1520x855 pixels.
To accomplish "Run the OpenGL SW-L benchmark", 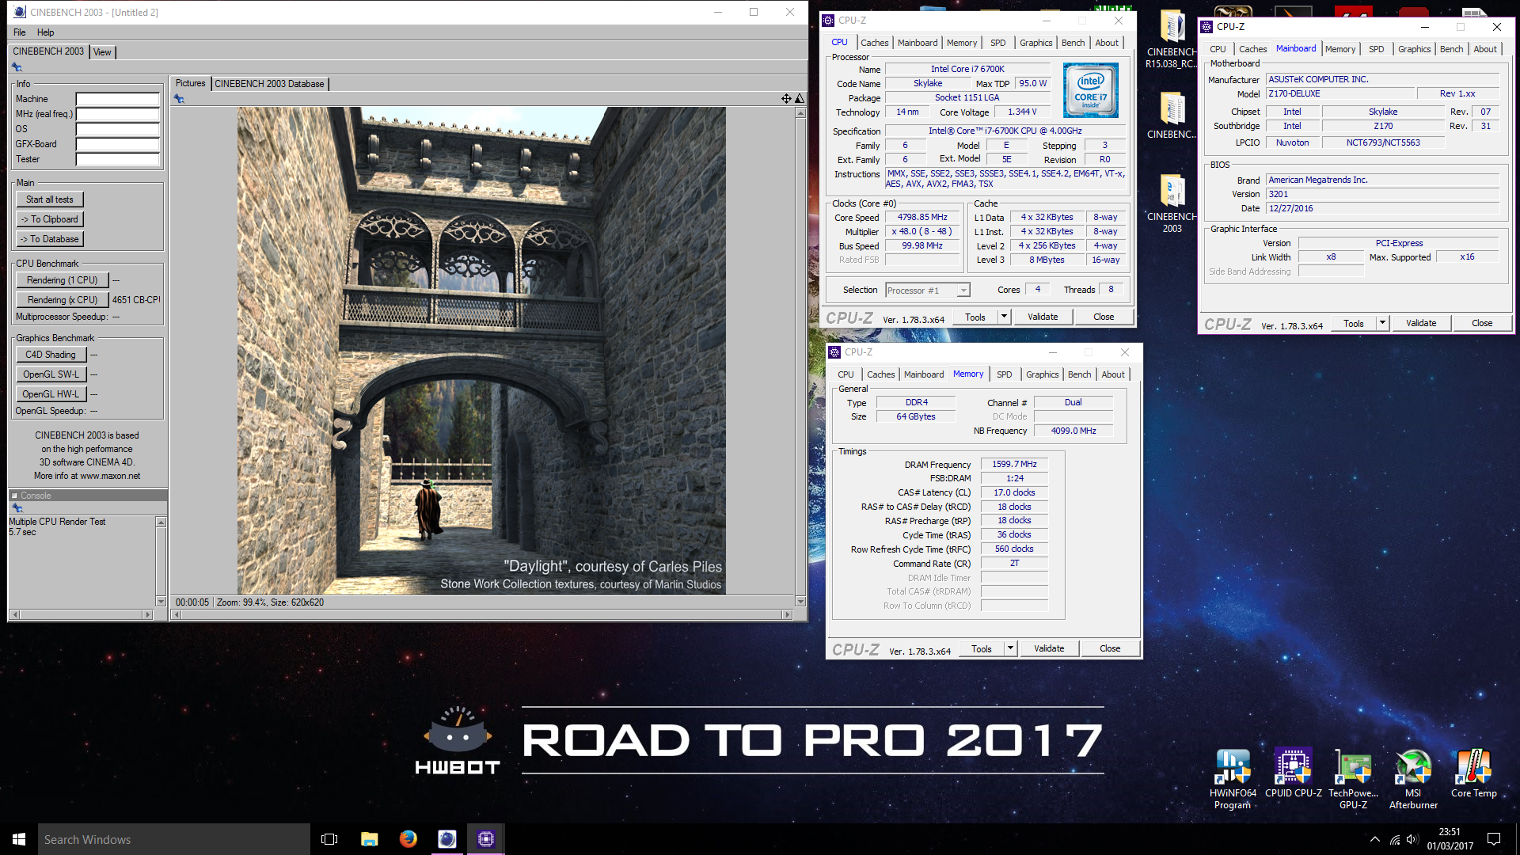I will click(x=51, y=374).
